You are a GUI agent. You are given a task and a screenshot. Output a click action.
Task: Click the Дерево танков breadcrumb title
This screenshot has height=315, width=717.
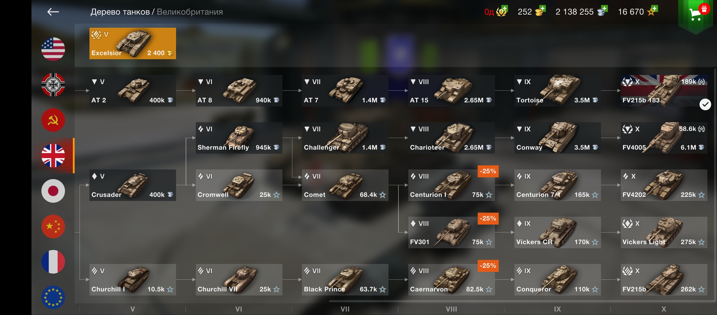120,12
